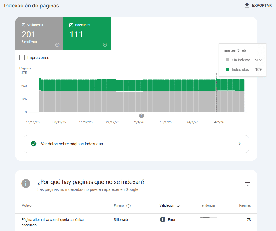Open the help tooltip on the Sin indexar card
This screenshot has width=276, height=231.
coord(57,45)
